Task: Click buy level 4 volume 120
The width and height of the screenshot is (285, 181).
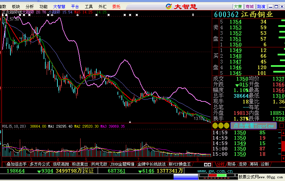Action: coord(262,67)
